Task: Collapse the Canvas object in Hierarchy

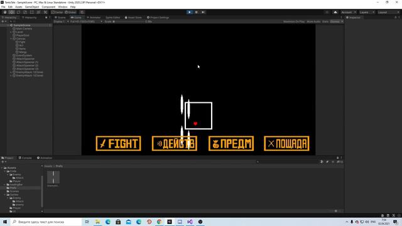Action: click(11, 39)
